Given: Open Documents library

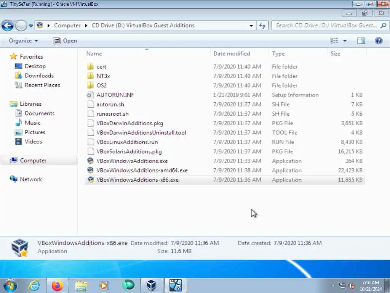Looking at the screenshot, I should [x=40, y=113].
